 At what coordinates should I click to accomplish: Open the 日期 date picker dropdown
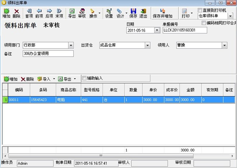coord(157,30)
